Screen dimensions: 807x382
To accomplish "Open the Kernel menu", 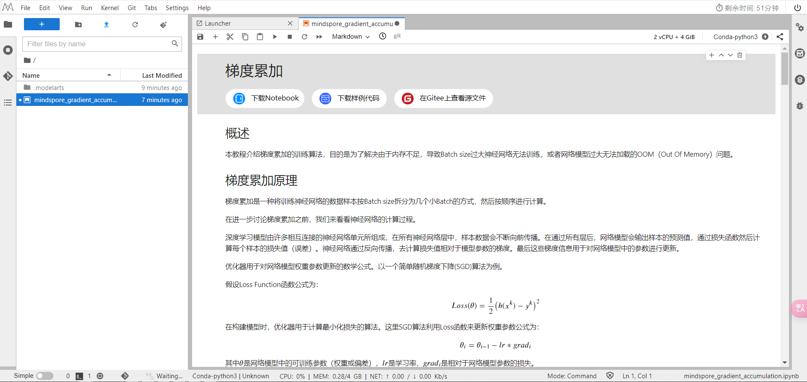I will (110, 8).
